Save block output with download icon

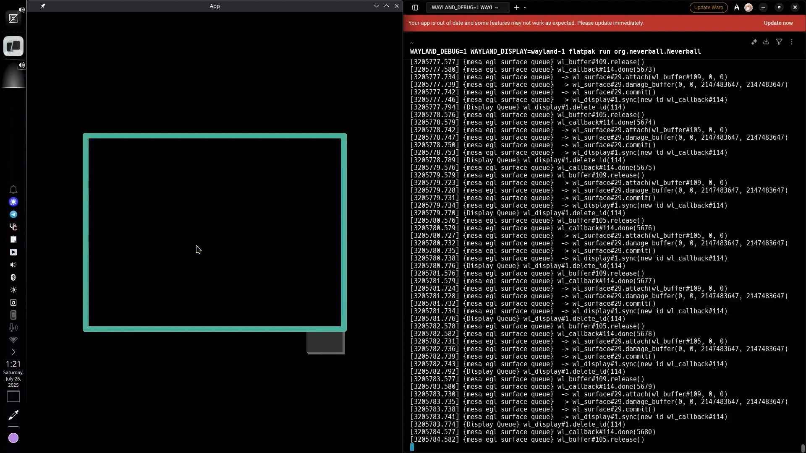point(766,42)
